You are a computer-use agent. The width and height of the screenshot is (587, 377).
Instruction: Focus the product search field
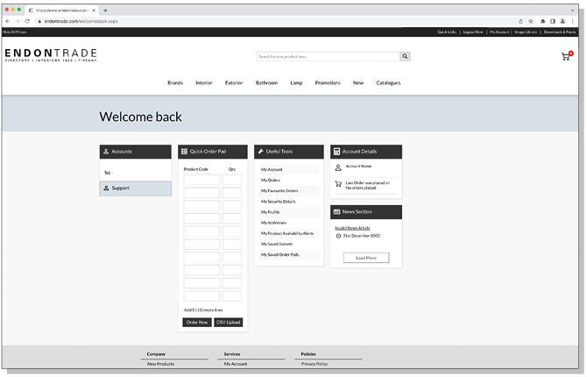click(329, 56)
